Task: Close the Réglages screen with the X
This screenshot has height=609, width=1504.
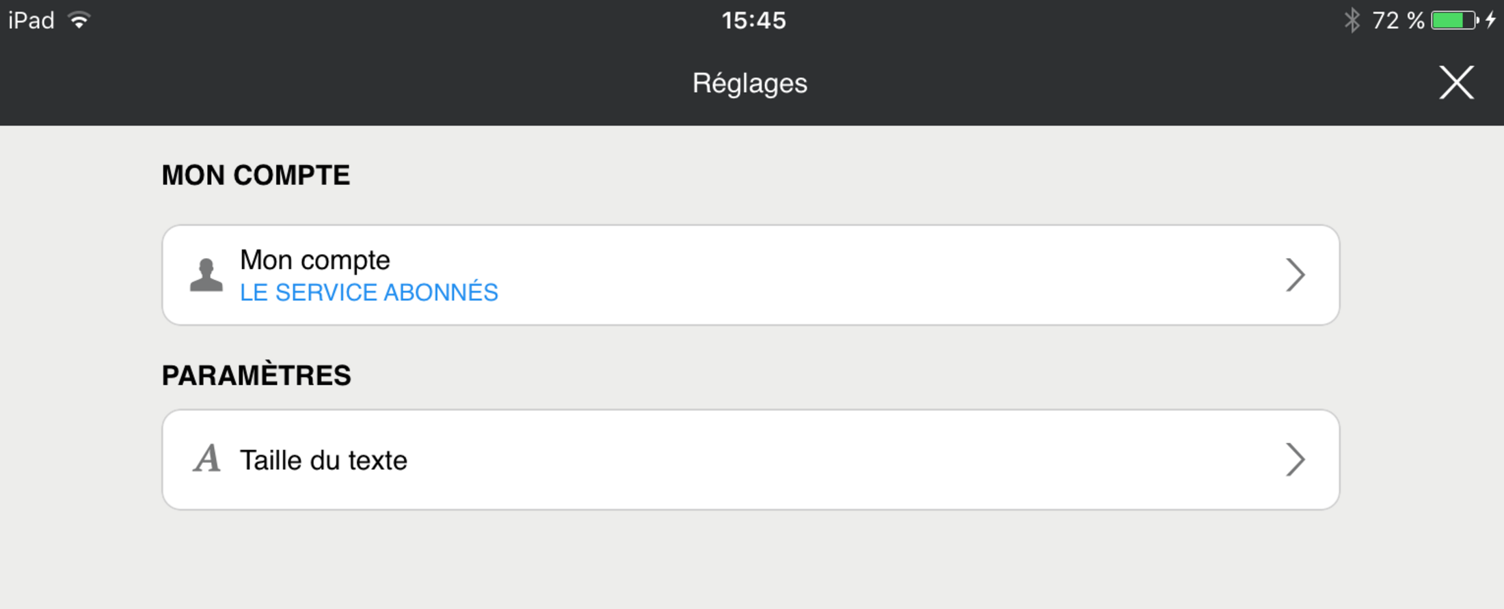Action: 1456,83
